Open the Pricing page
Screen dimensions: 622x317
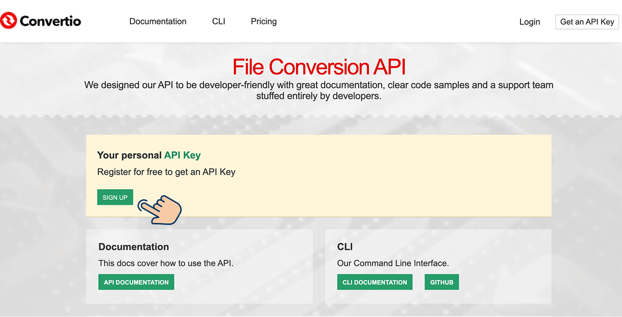click(263, 21)
